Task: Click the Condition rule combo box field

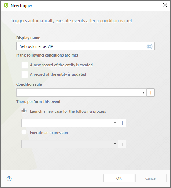Action: pyautogui.click(x=82, y=93)
